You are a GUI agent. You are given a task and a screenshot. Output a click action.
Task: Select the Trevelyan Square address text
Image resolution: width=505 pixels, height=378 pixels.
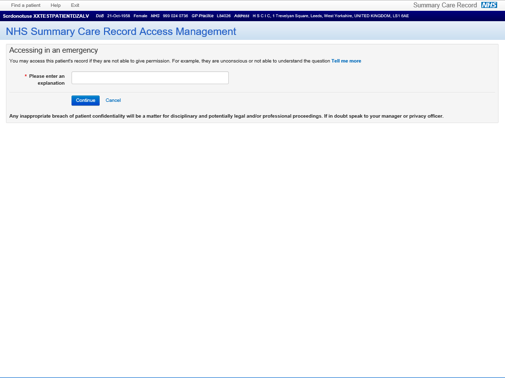(331, 16)
